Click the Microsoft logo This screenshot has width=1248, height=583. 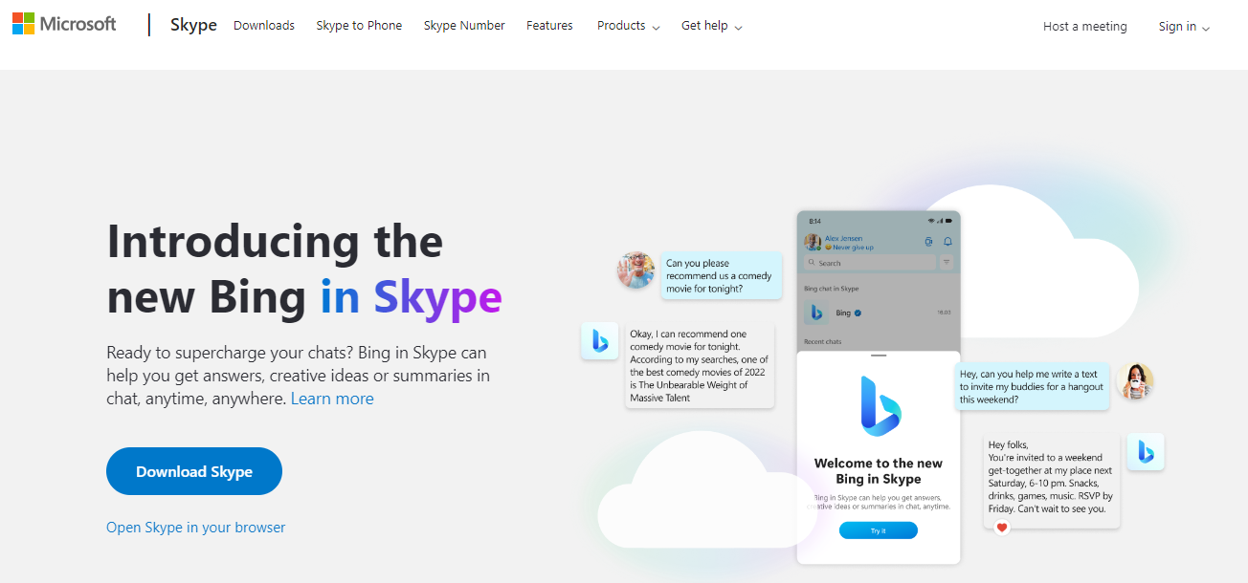pos(64,25)
